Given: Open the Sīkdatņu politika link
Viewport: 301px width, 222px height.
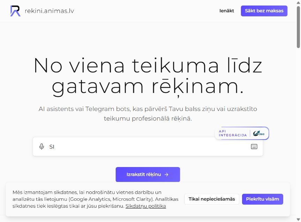Looking at the screenshot, I should pyautogui.click(x=145, y=206).
